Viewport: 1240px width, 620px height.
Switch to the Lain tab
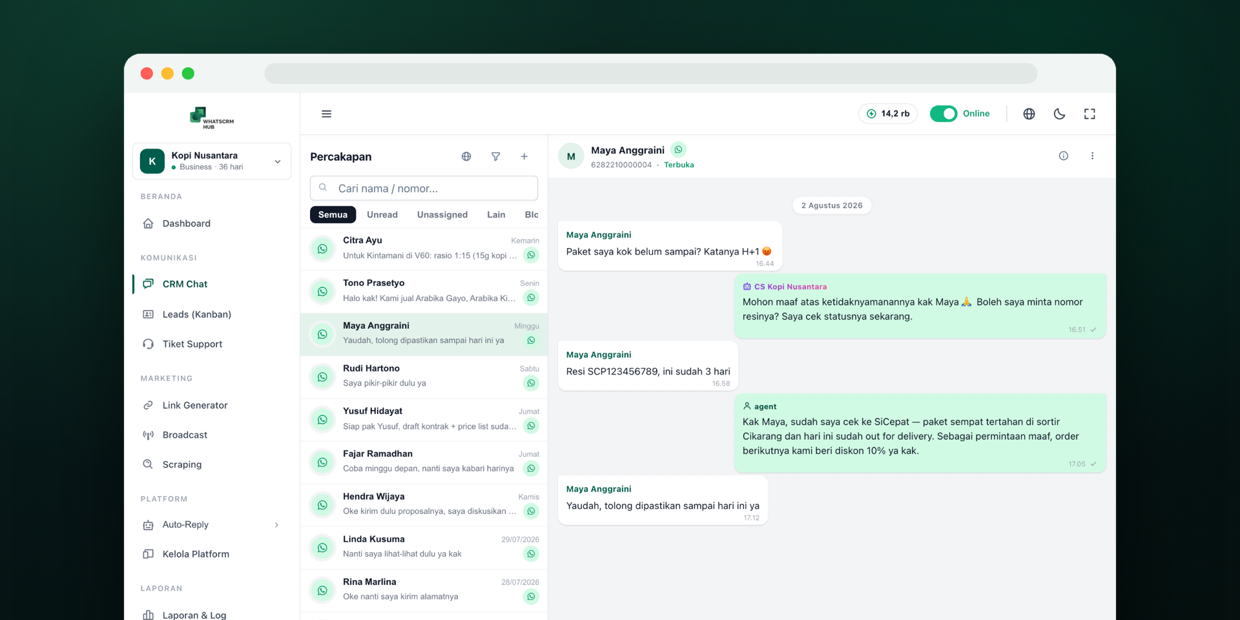click(496, 215)
